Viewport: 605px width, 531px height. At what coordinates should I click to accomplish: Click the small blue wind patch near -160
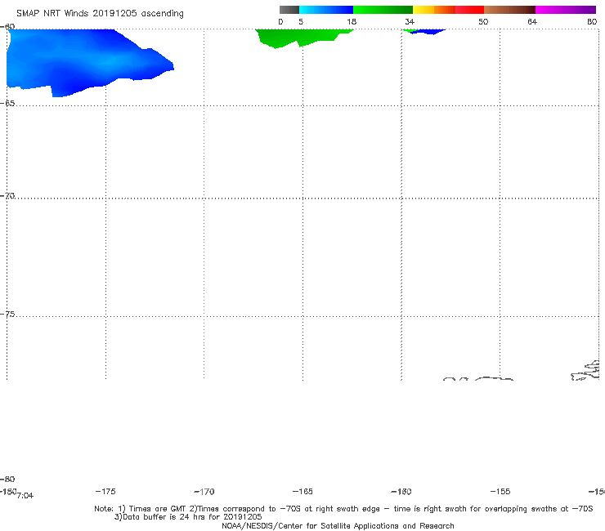pyautogui.click(x=426, y=32)
